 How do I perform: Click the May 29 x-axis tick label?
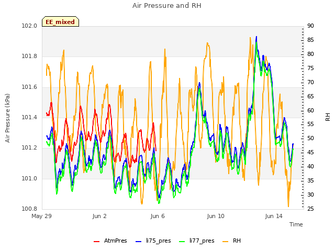point(41,216)
